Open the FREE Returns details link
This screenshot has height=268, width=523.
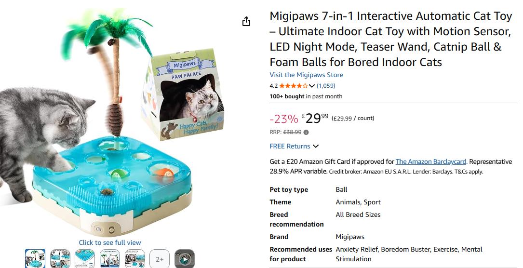point(290,146)
